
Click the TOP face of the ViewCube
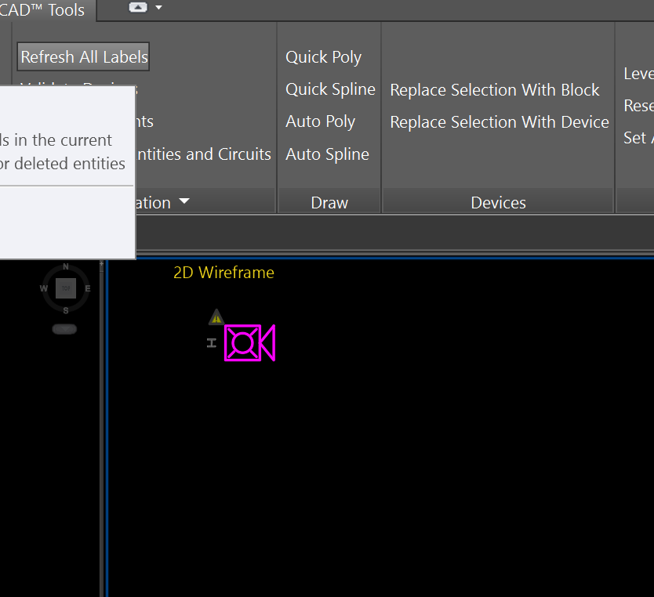66,288
